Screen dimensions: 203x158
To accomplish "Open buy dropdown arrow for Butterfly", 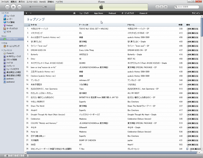I will click(x=188, y=57).
